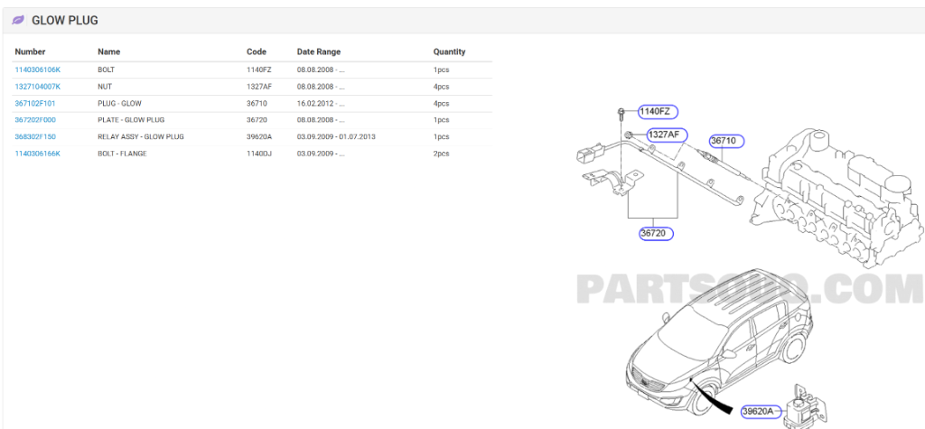This screenshot has width=925, height=429.
Task: Open part number 368302F150 link
Action: coord(35,137)
